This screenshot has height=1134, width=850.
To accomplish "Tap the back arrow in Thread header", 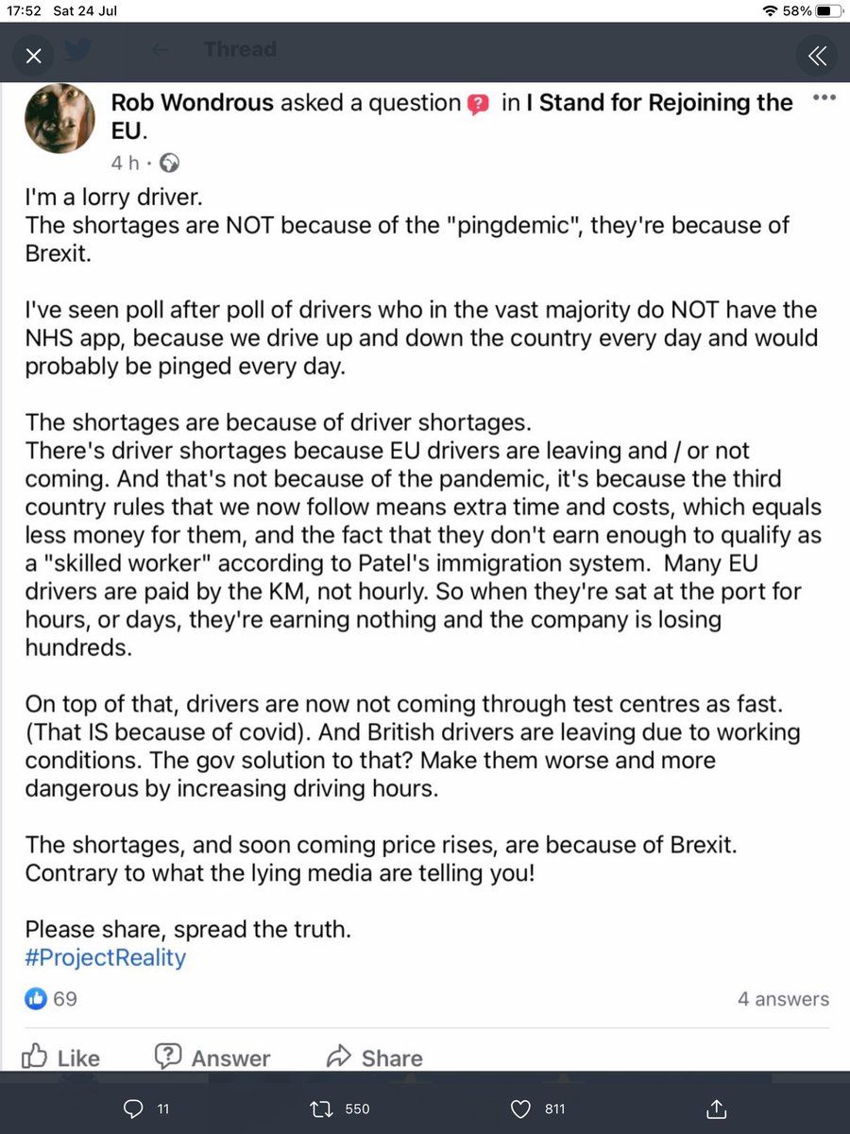I will [x=160, y=50].
